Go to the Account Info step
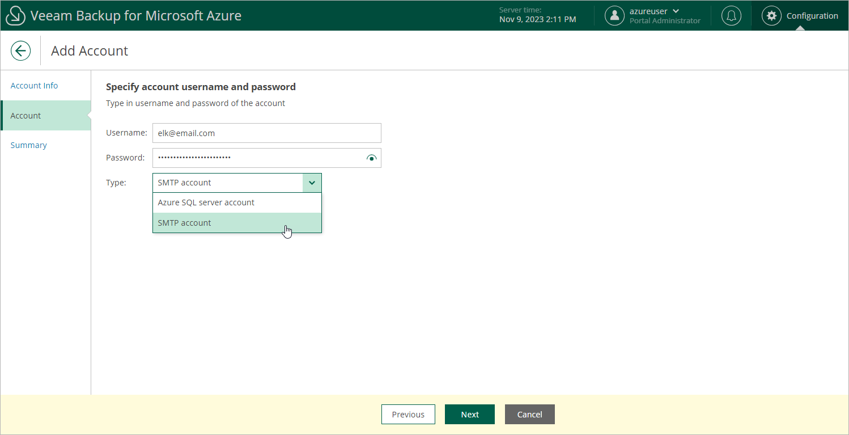Viewport: 849px width, 435px height. [34, 86]
